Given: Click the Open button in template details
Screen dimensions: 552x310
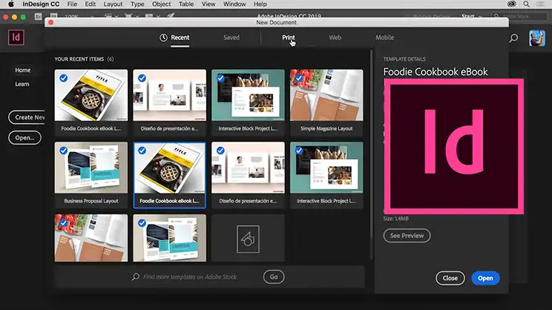Looking at the screenshot, I should 485,278.
